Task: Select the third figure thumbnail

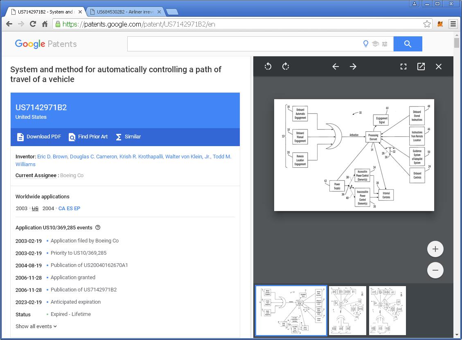Action: pyautogui.click(x=388, y=311)
